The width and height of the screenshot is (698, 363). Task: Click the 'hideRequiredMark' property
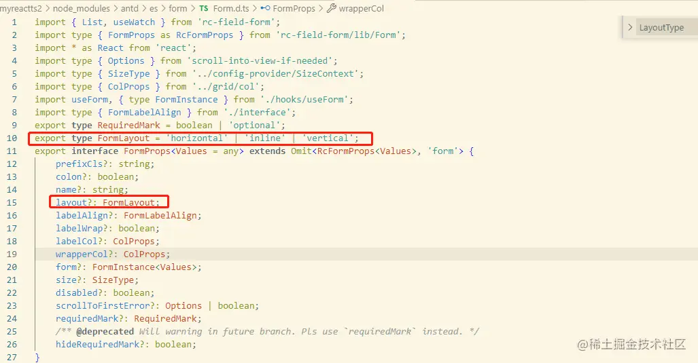click(x=97, y=344)
